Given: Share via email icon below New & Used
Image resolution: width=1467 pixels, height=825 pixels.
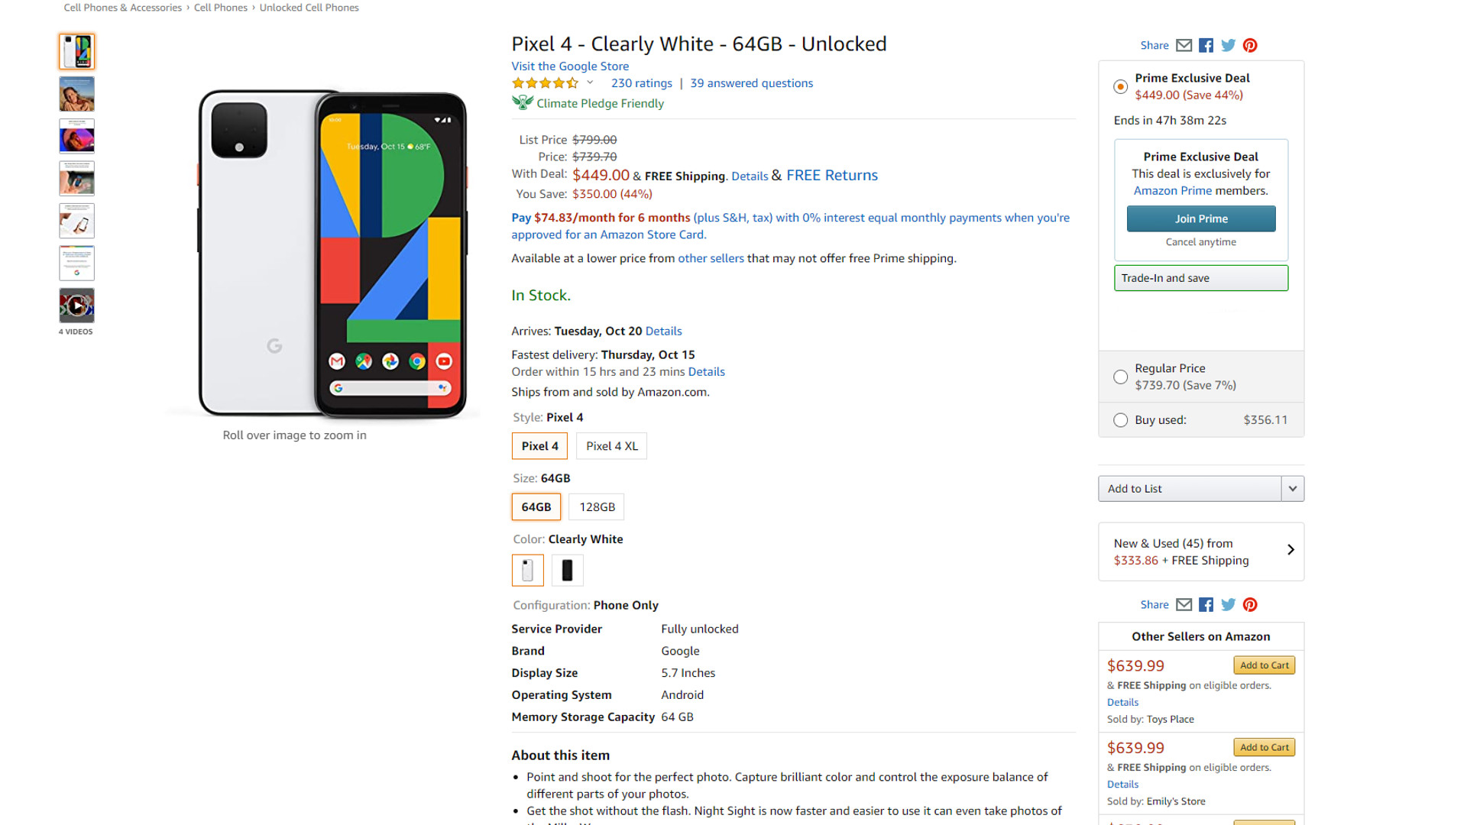Looking at the screenshot, I should [1184, 604].
